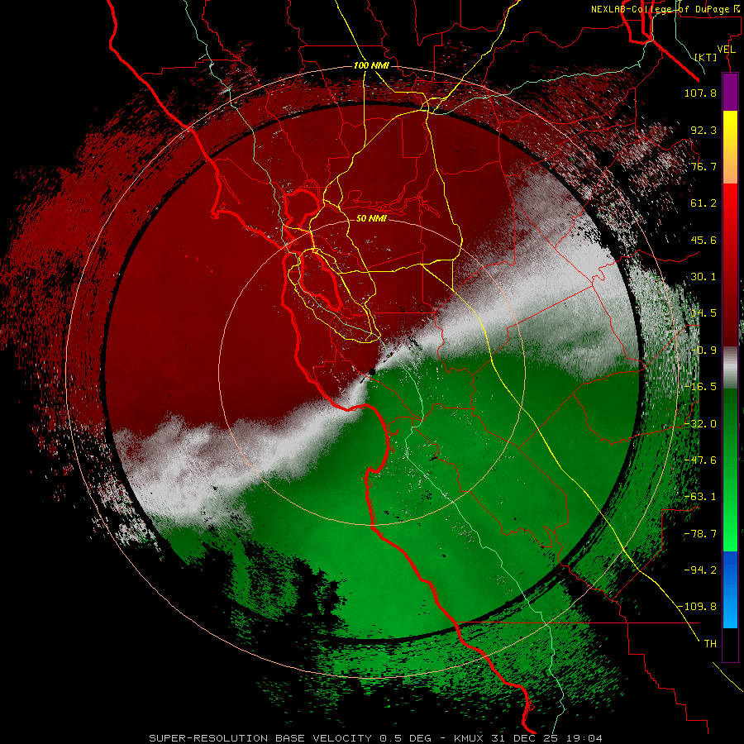Click the -63.1 velocity scale value
744x744 pixels.
700,497
